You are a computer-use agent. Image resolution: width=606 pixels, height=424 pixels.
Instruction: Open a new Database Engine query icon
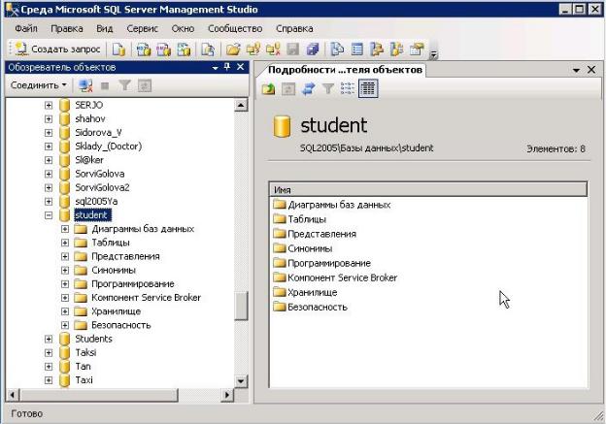point(118,49)
